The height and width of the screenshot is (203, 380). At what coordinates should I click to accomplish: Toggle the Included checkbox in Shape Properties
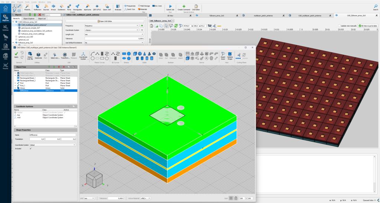point(30,149)
